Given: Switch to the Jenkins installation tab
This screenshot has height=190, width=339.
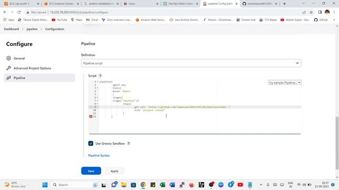Looking at the screenshot, I should 101,4.
